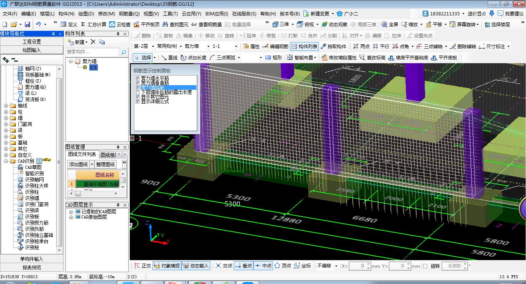
Task: Open the 文件(F) menu
Action: click(10, 13)
